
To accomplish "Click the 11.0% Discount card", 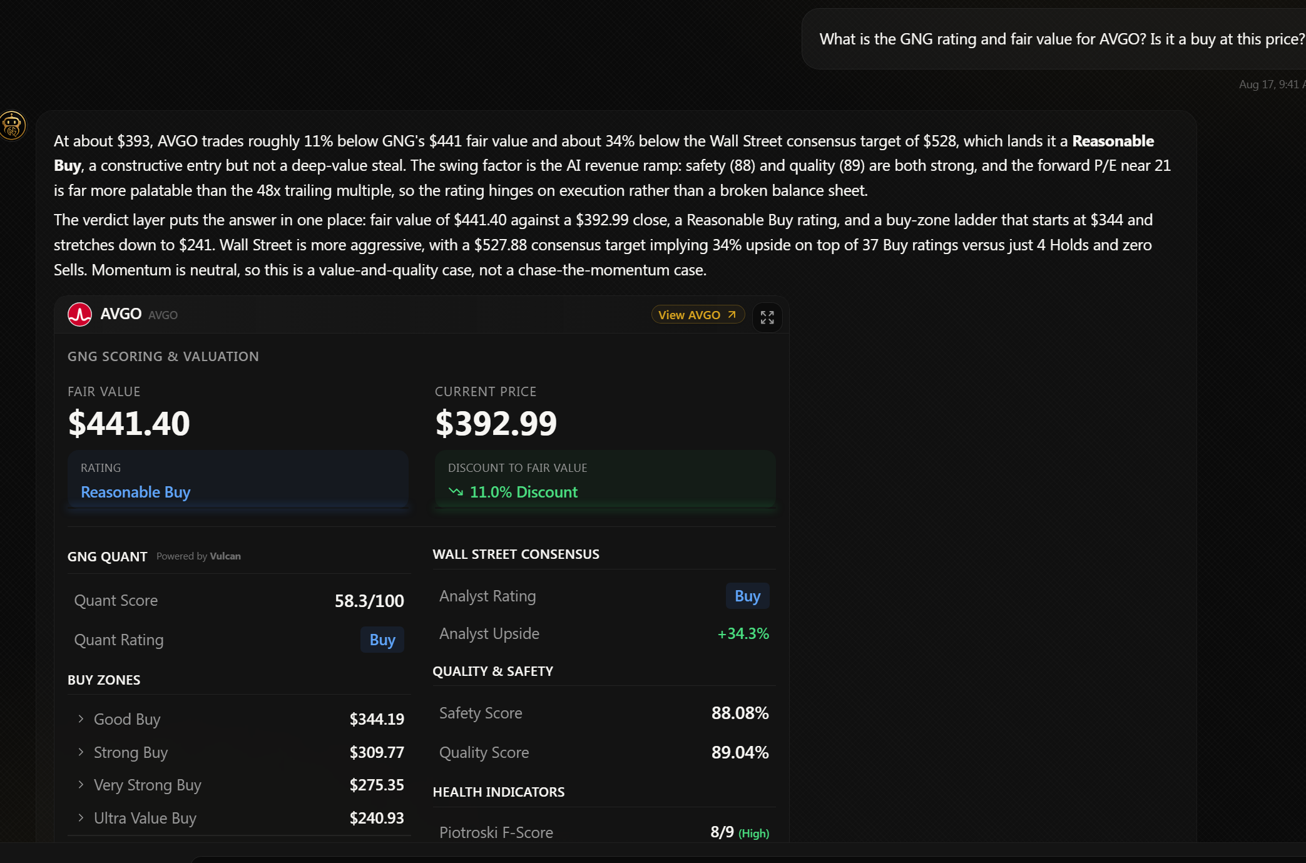I will click(x=605, y=480).
